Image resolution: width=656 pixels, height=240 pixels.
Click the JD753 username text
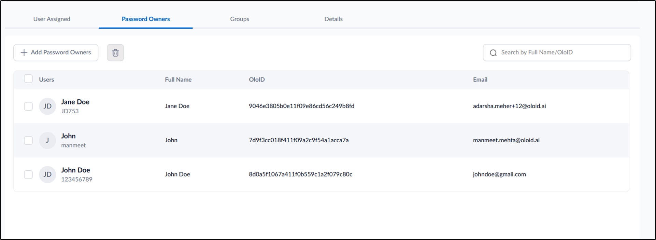coord(70,111)
